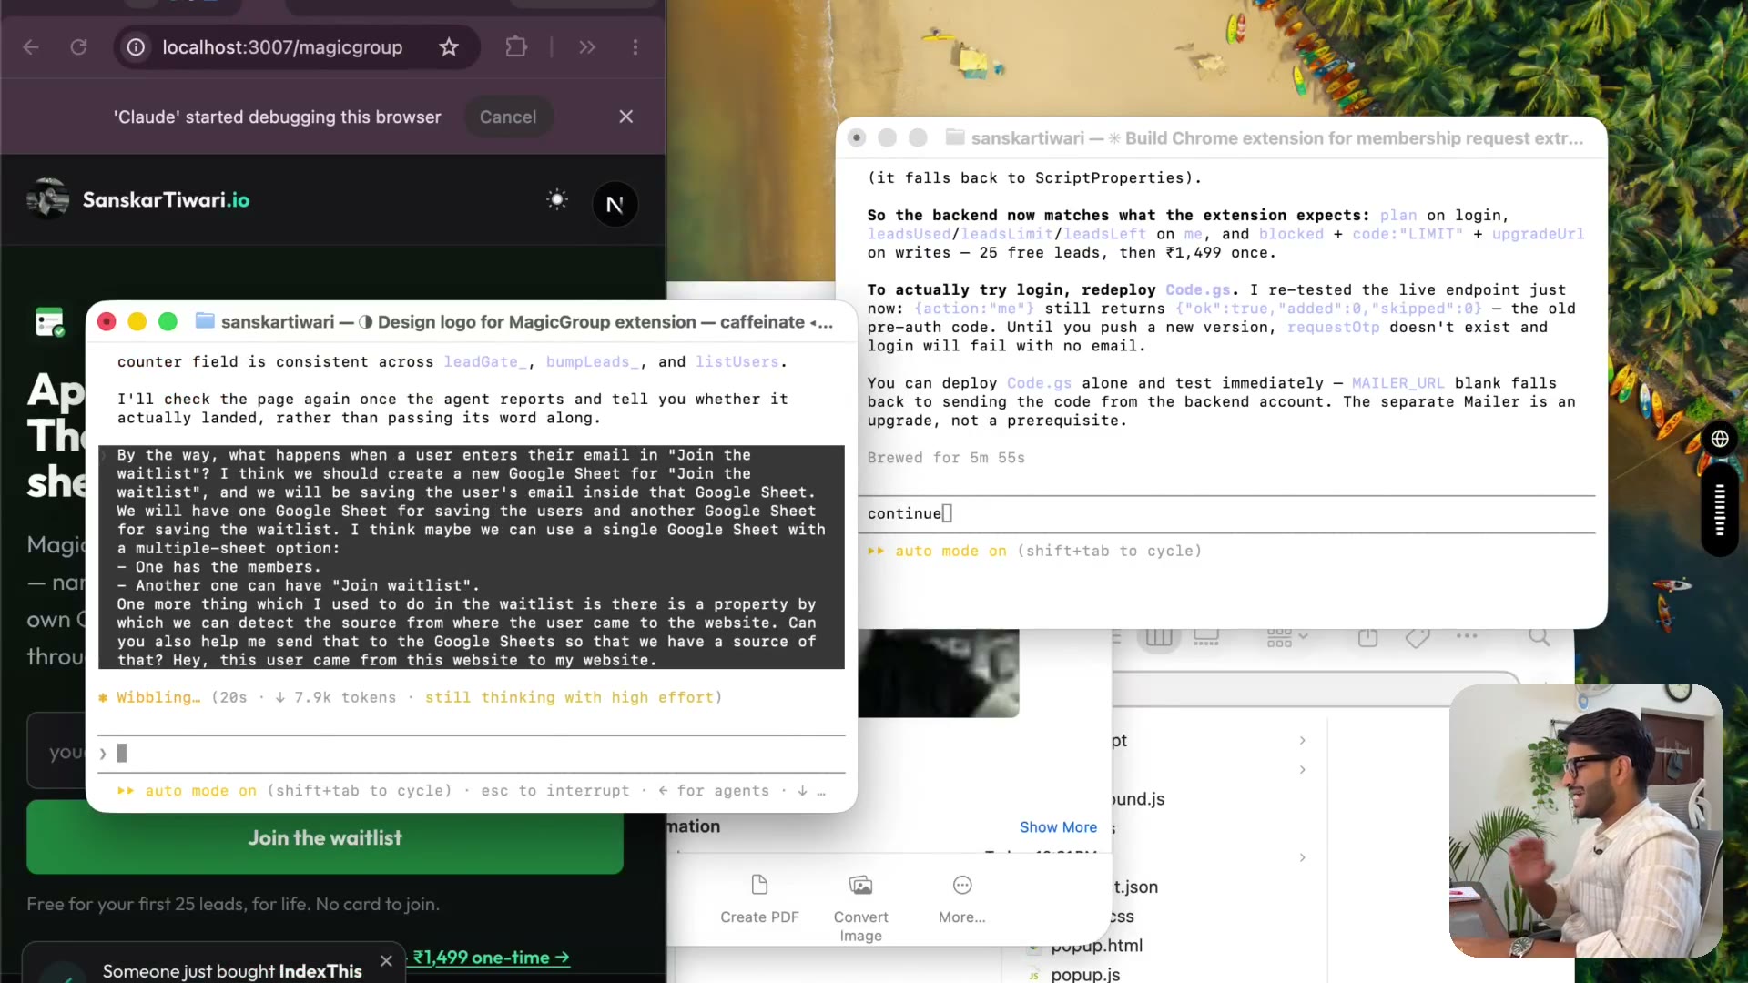Dismiss the debugging notification bar

pos(626,117)
